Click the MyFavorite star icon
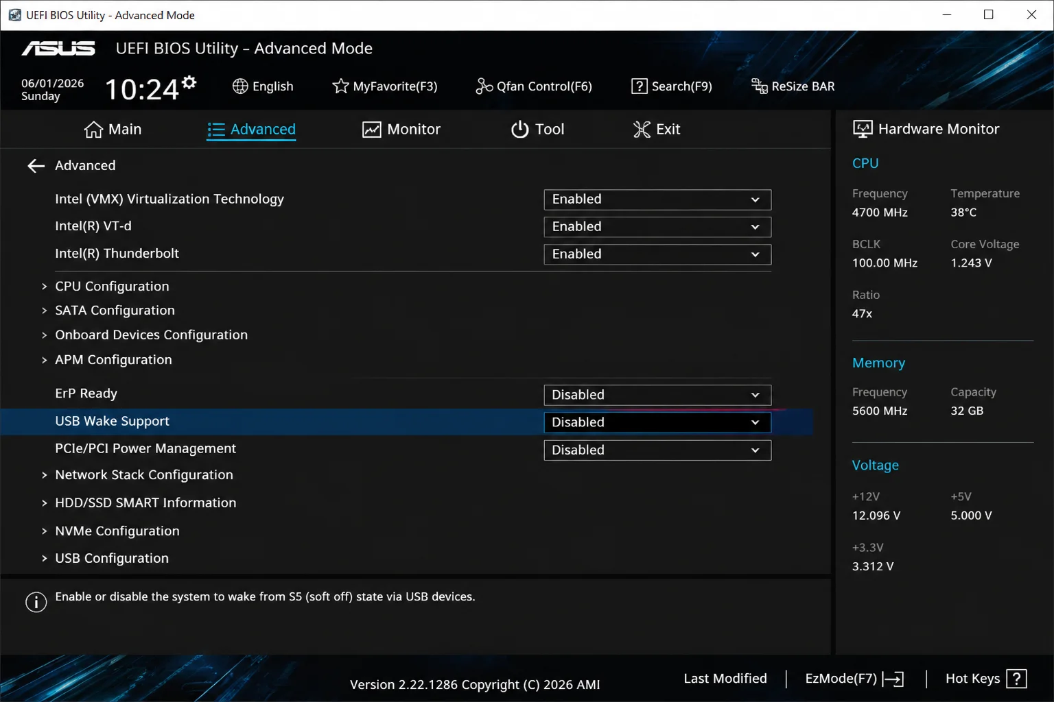 click(x=340, y=86)
